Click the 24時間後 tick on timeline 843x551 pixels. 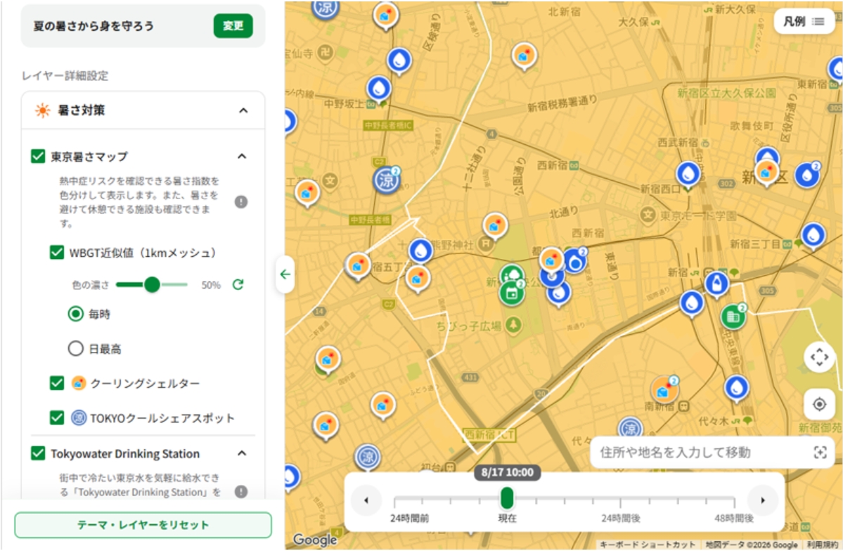(620, 502)
